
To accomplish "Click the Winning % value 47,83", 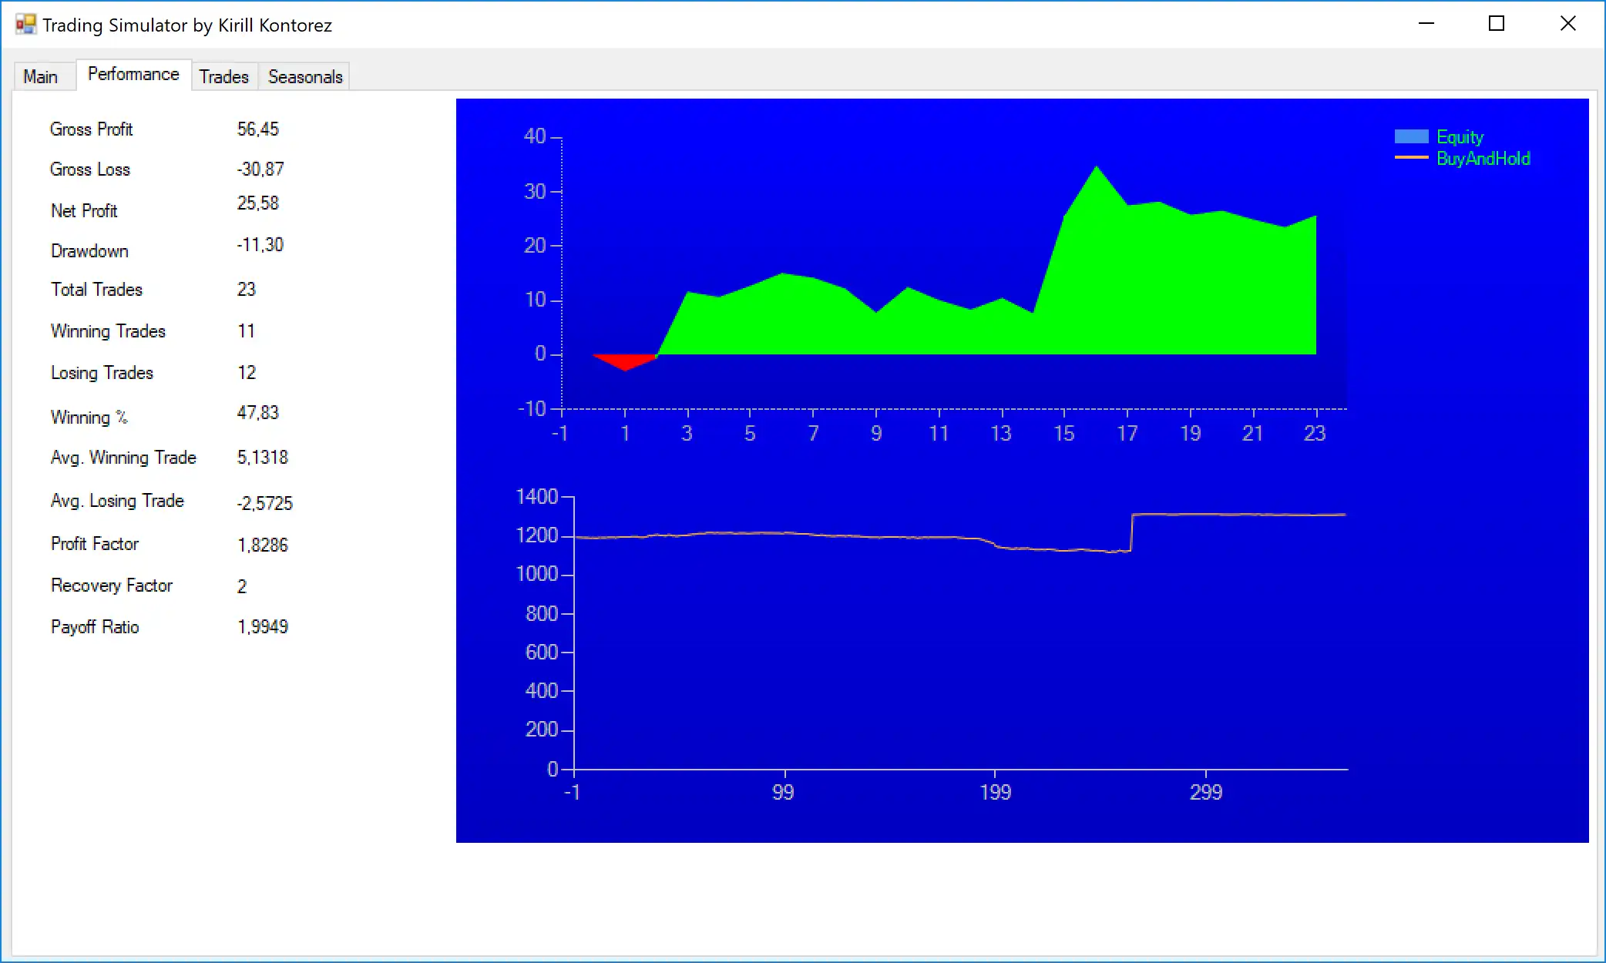I will (257, 413).
